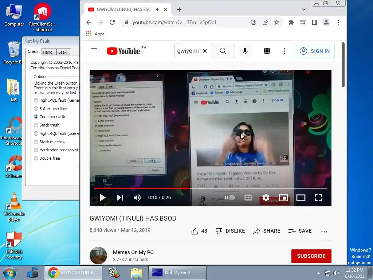Open Windows Explorer from taskbar
Viewport: 373px width, 280px height.
(136, 273)
